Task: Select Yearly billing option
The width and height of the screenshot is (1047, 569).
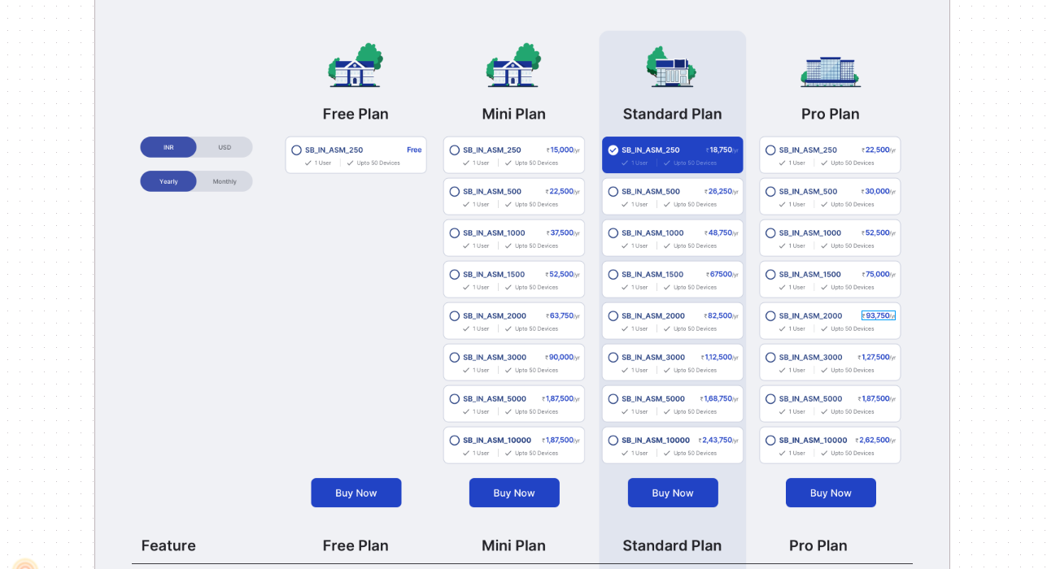Action: click(x=168, y=181)
